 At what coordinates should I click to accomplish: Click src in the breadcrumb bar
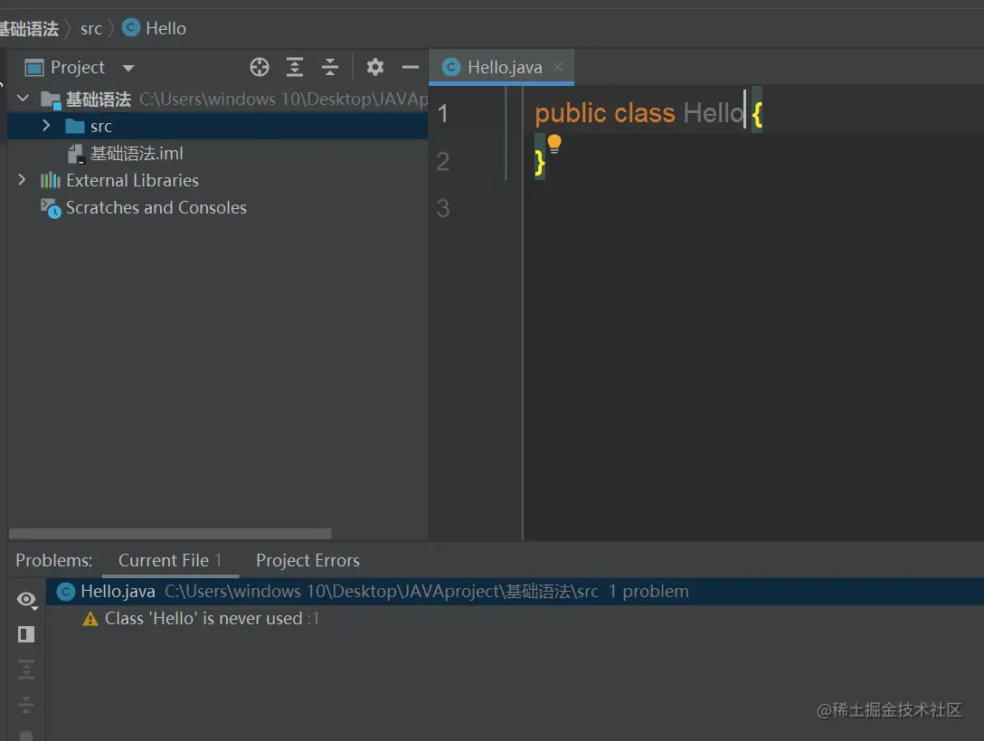tap(91, 29)
